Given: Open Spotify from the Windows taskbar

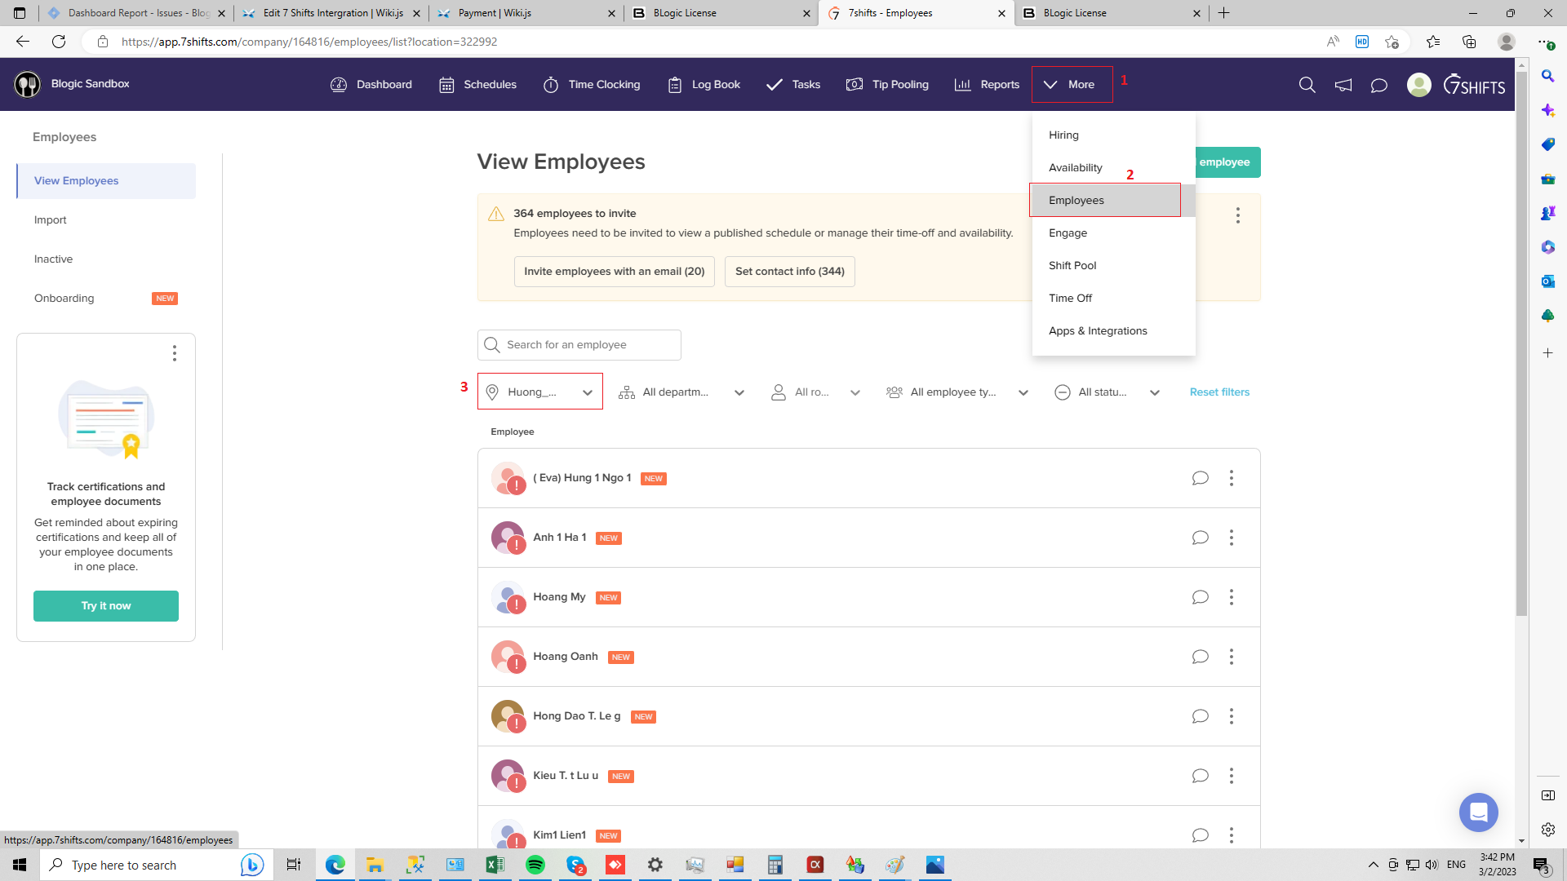Looking at the screenshot, I should (x=535, y=865).
